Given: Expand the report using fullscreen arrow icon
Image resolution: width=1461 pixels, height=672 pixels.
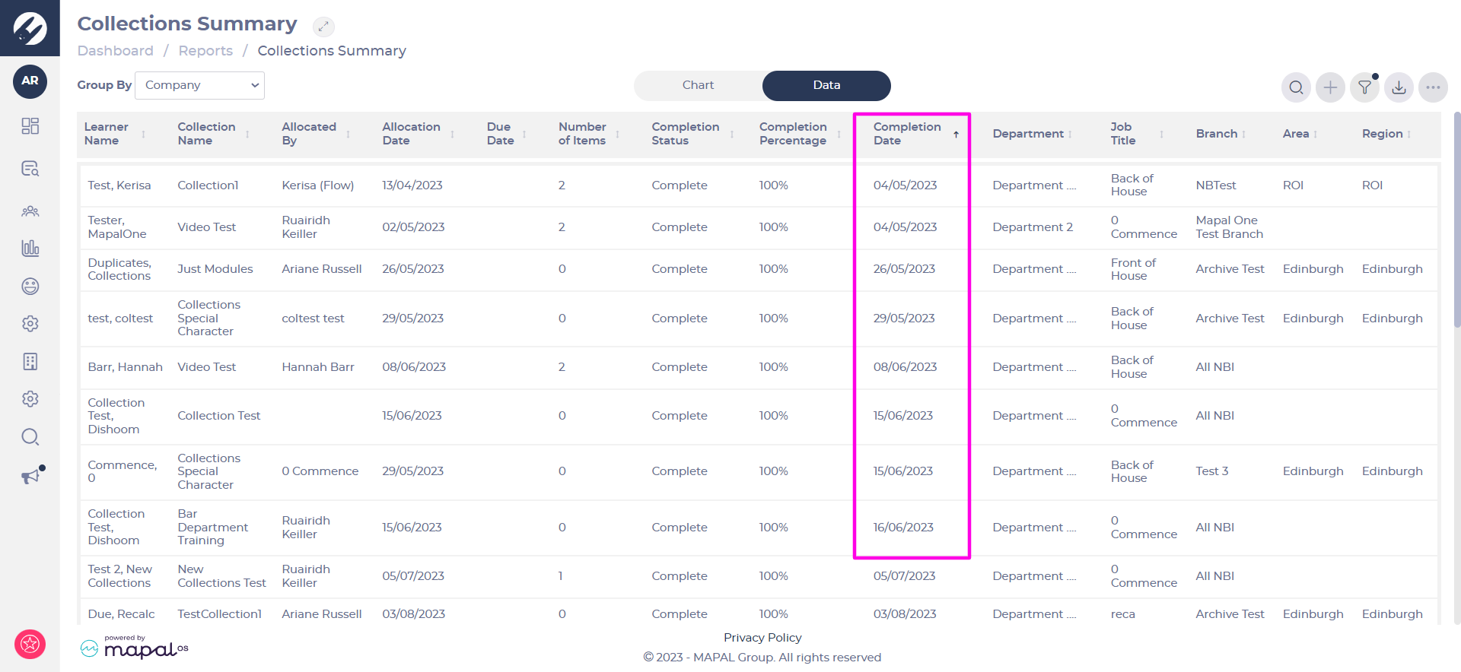Looking at the screenshot, I should click(323, 27).
